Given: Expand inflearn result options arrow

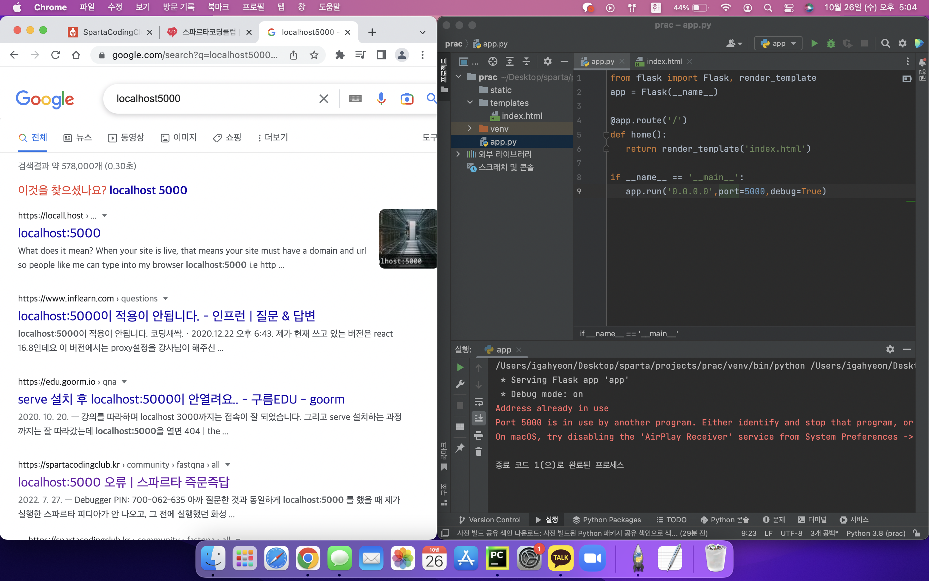Looking at the screenshot, I should tap(165, 299).
